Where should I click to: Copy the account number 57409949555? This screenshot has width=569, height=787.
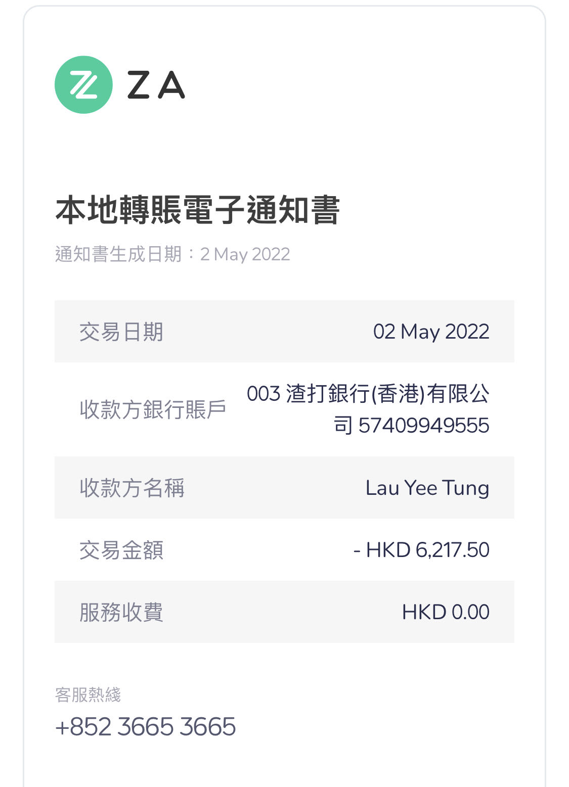point(424,426)
